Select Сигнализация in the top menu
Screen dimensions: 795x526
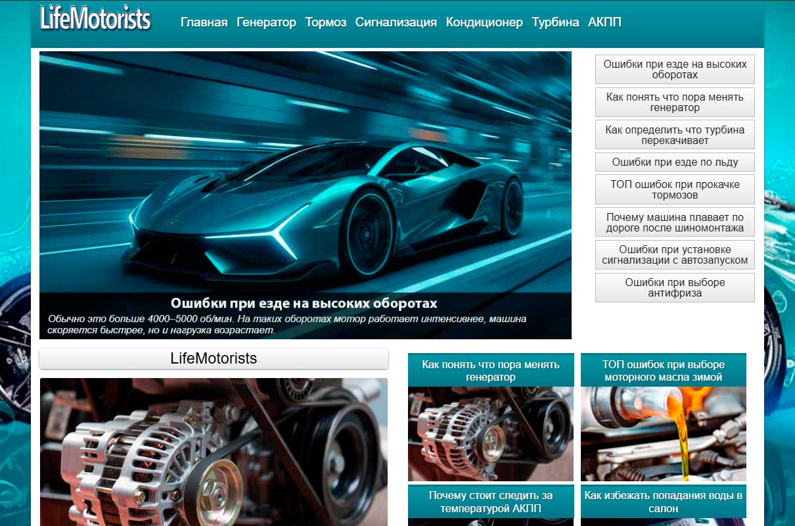pyautogui.click(x=396, y=22)
